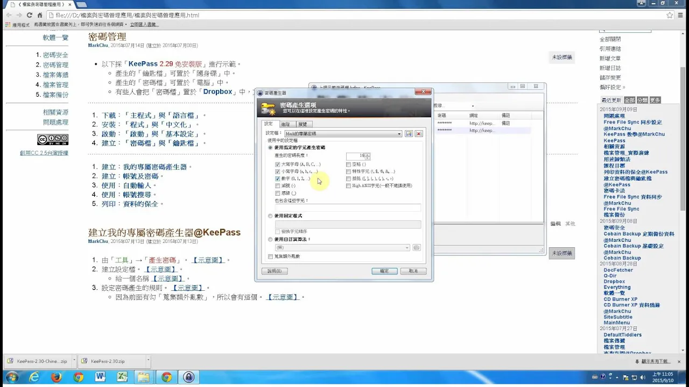
Task: Open Excel from the taskbar
Action: pos(122,377)
